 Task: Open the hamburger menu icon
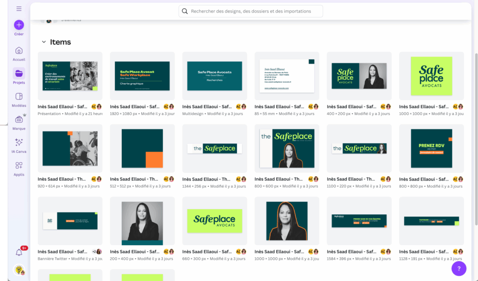[x=19, y=9]
